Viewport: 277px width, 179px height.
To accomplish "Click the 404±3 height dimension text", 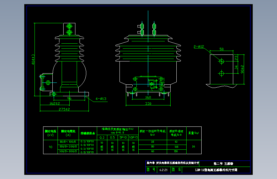I will [x=33, y=59].
